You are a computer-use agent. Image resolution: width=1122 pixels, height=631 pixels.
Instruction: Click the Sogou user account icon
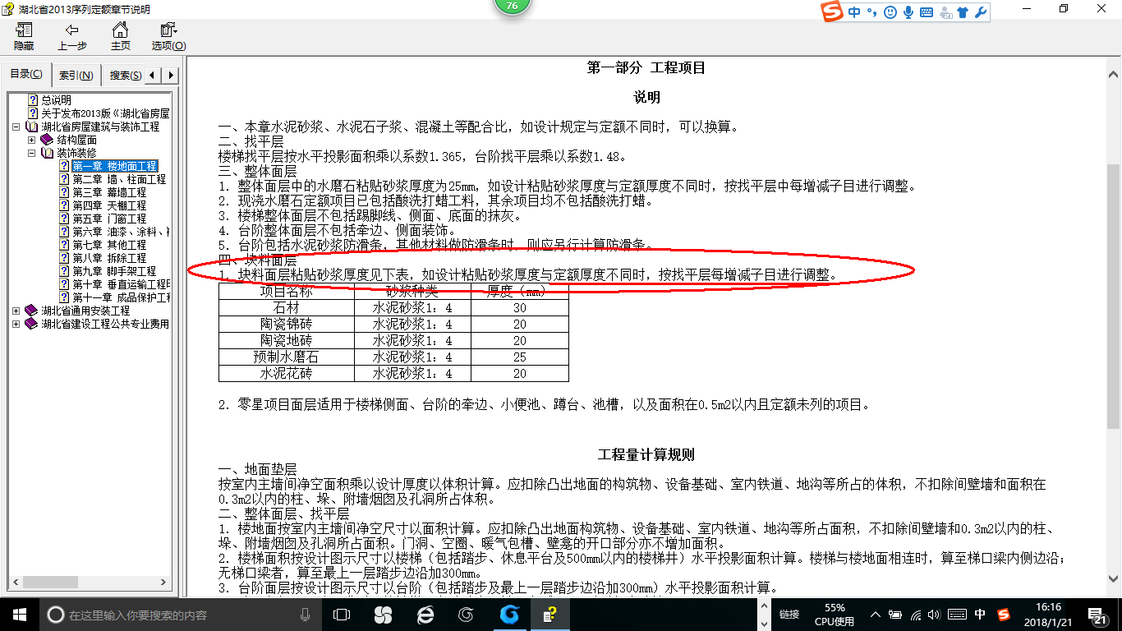pos(945,12)
